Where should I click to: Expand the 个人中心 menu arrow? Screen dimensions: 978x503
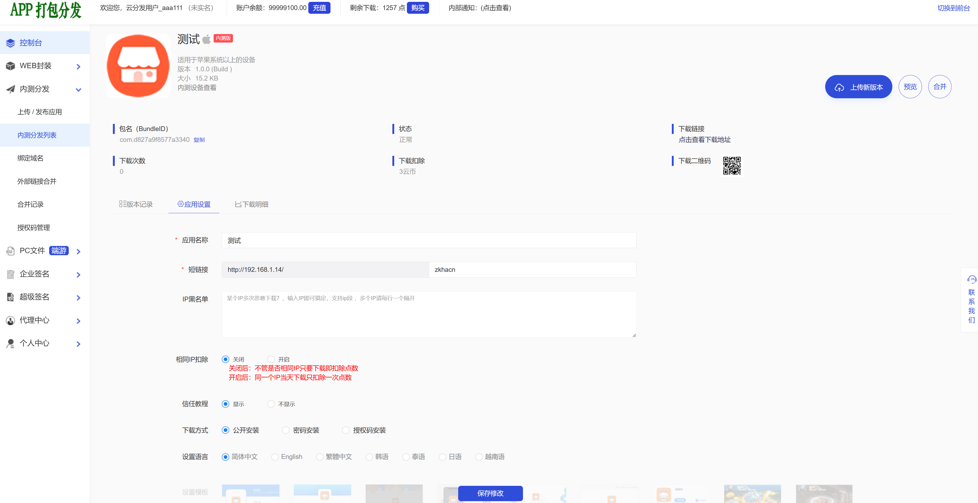(79, 344)
